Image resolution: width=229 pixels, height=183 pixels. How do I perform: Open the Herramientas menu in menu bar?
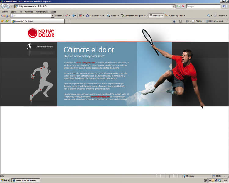tap(42, 12)
